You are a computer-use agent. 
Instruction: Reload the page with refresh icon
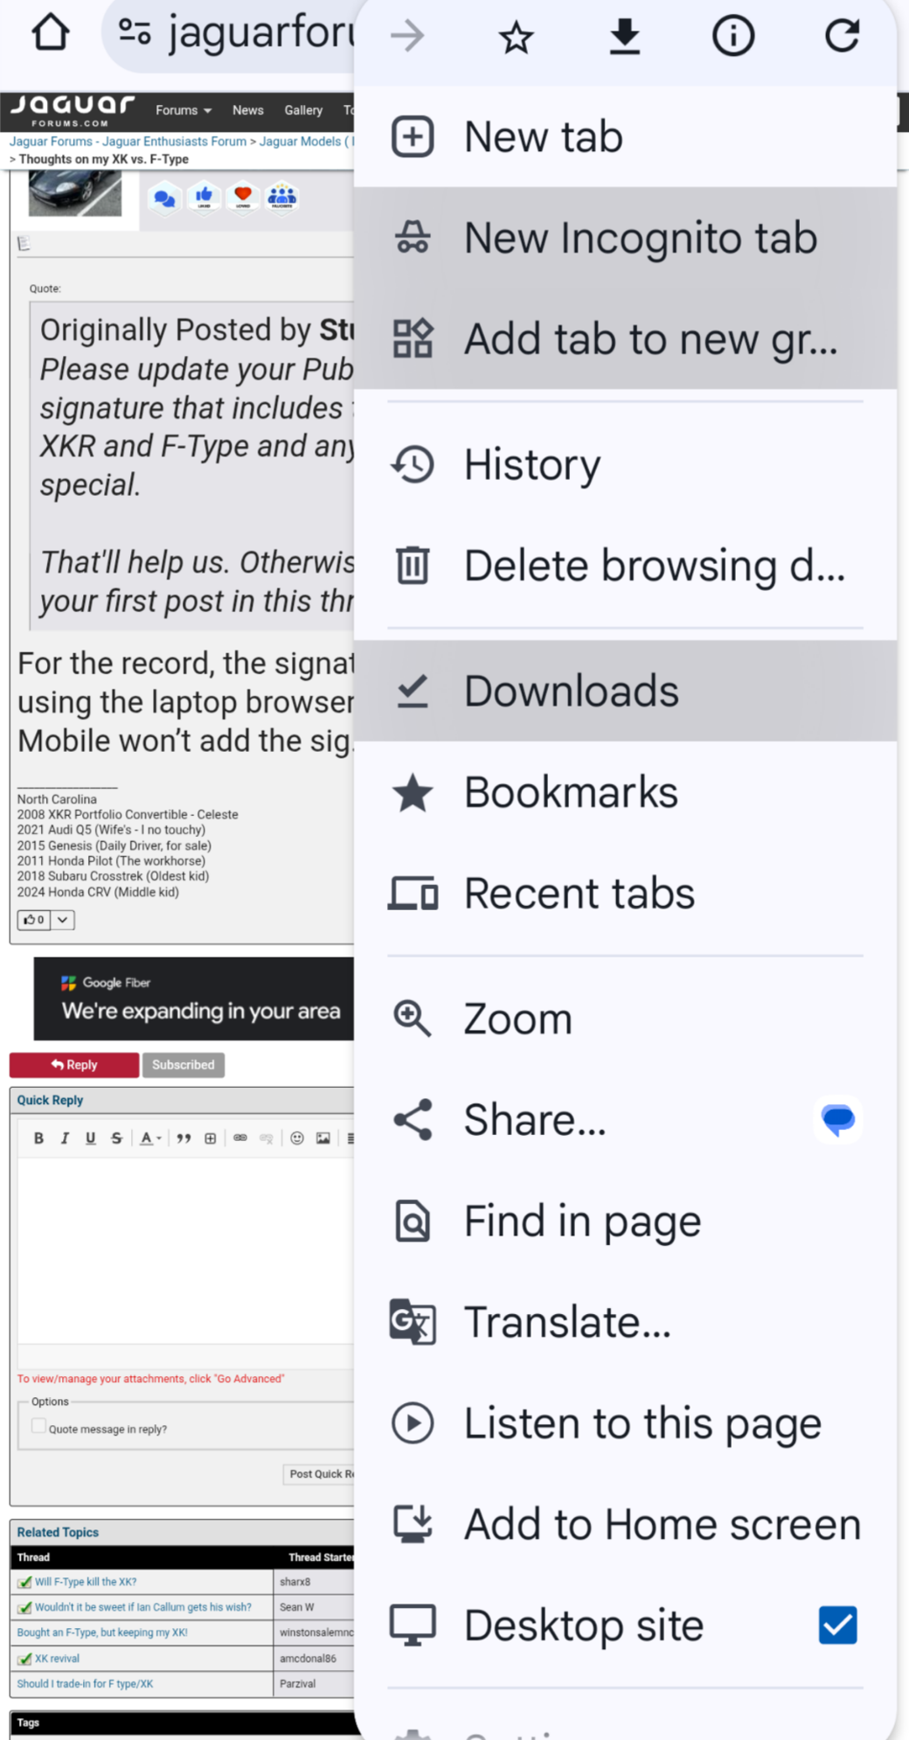pos(842,37)
